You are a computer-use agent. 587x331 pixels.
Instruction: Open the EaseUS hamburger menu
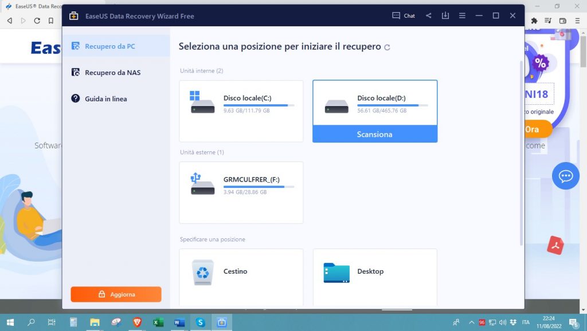point(462,15)
